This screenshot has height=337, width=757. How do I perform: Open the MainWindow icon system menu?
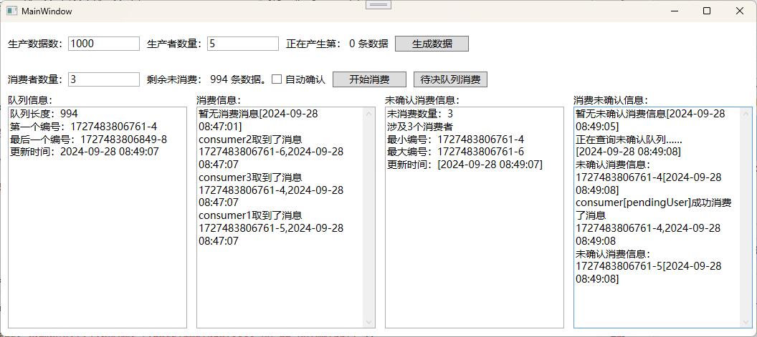coord(11,11)
